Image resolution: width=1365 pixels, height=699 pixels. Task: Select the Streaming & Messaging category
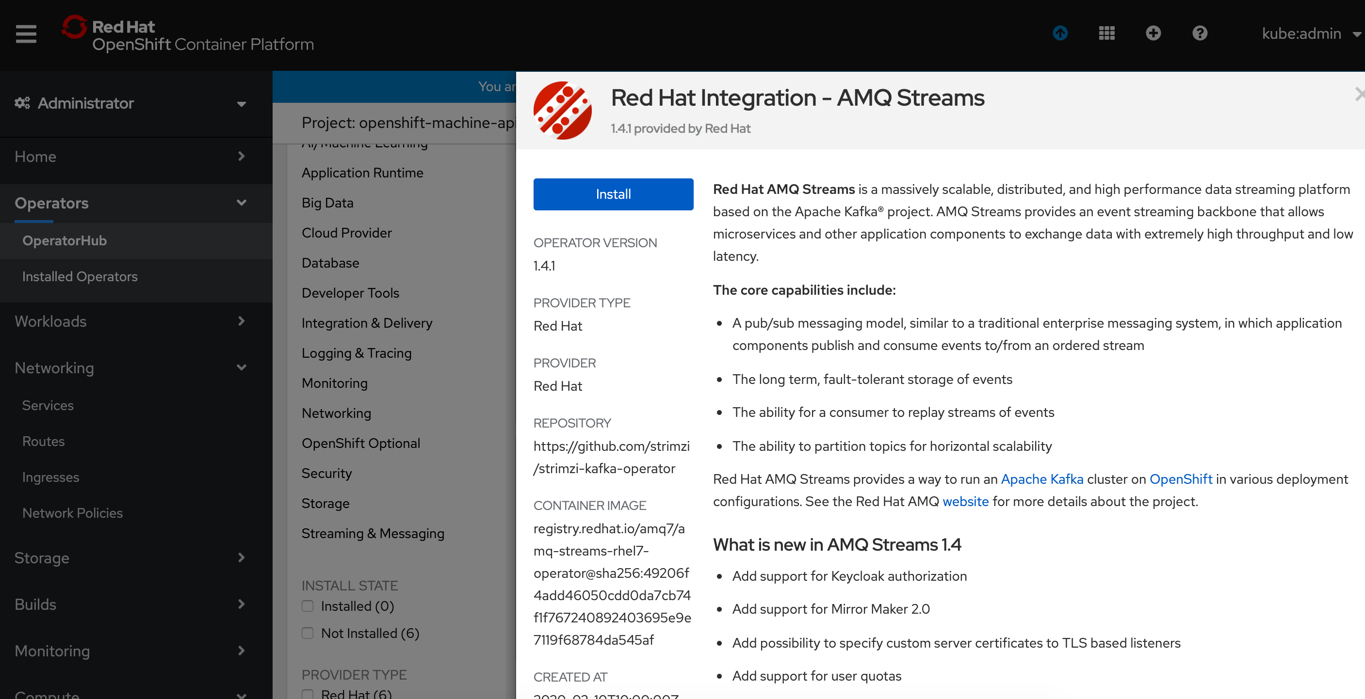point(373,534)
